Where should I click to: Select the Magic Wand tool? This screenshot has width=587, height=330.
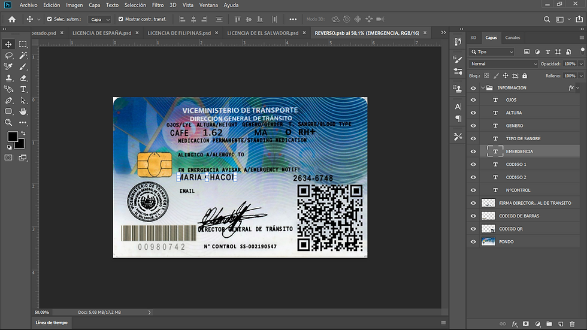click(x=23, y=55)
